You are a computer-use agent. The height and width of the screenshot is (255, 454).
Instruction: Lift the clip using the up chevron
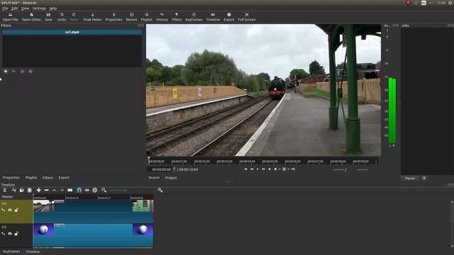54,190
